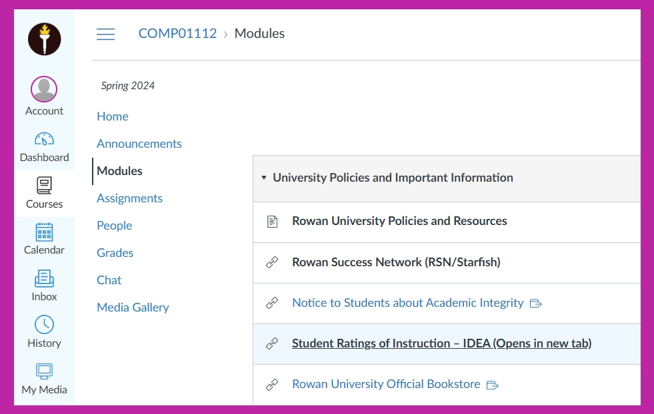The height and width of the screenshot is (414, 654).
Task: Open the Account avatar icon
Action: [x=44, y=89]
